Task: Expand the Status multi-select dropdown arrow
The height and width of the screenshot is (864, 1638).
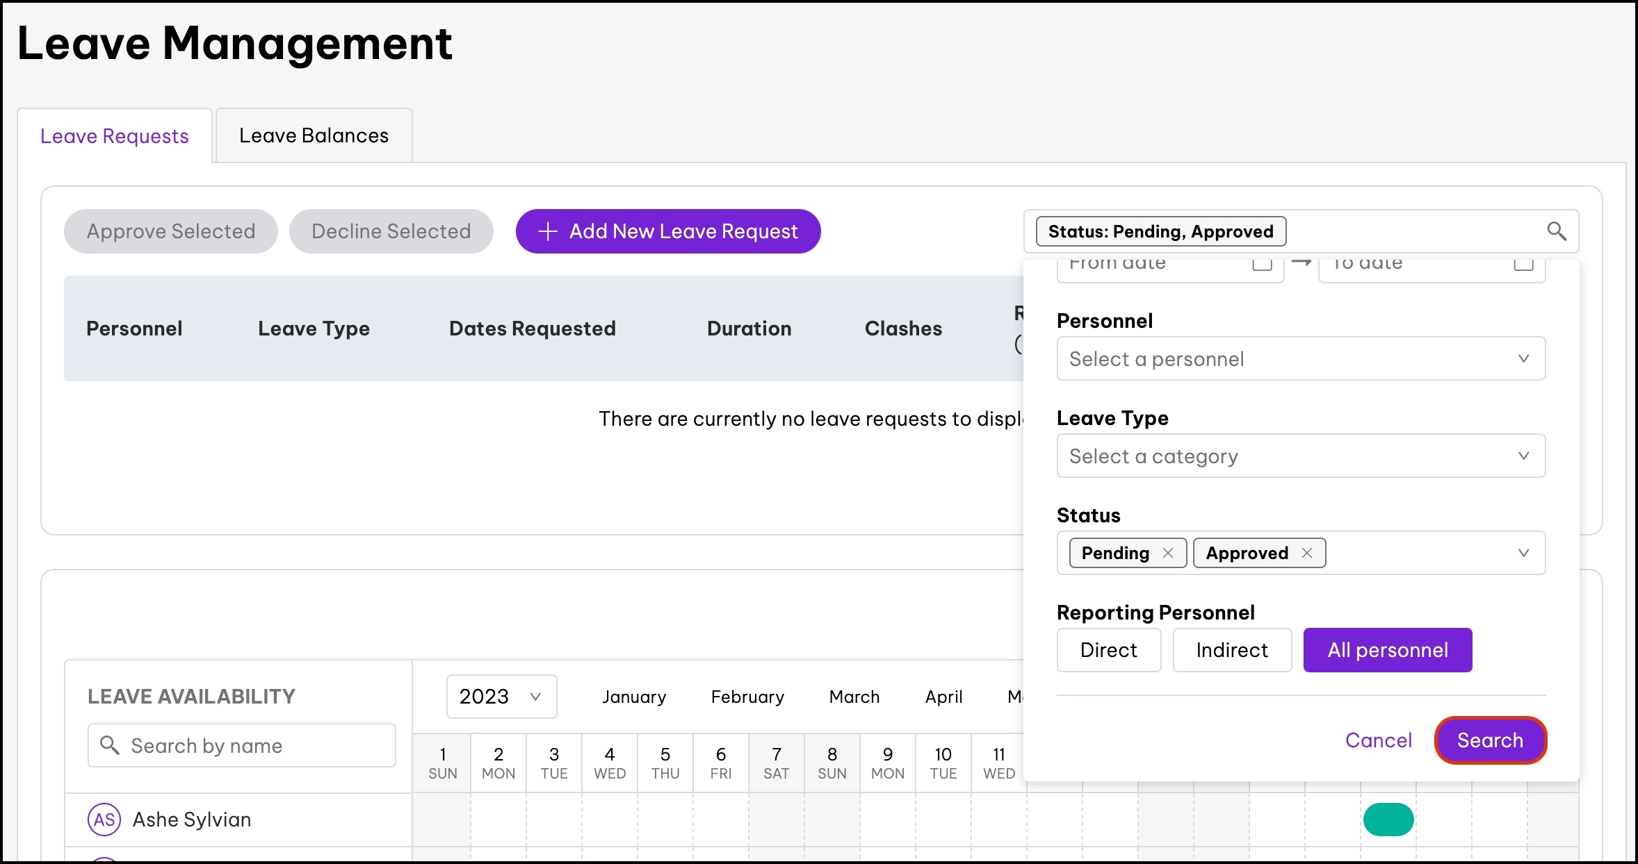Action: pos(1523,553)
